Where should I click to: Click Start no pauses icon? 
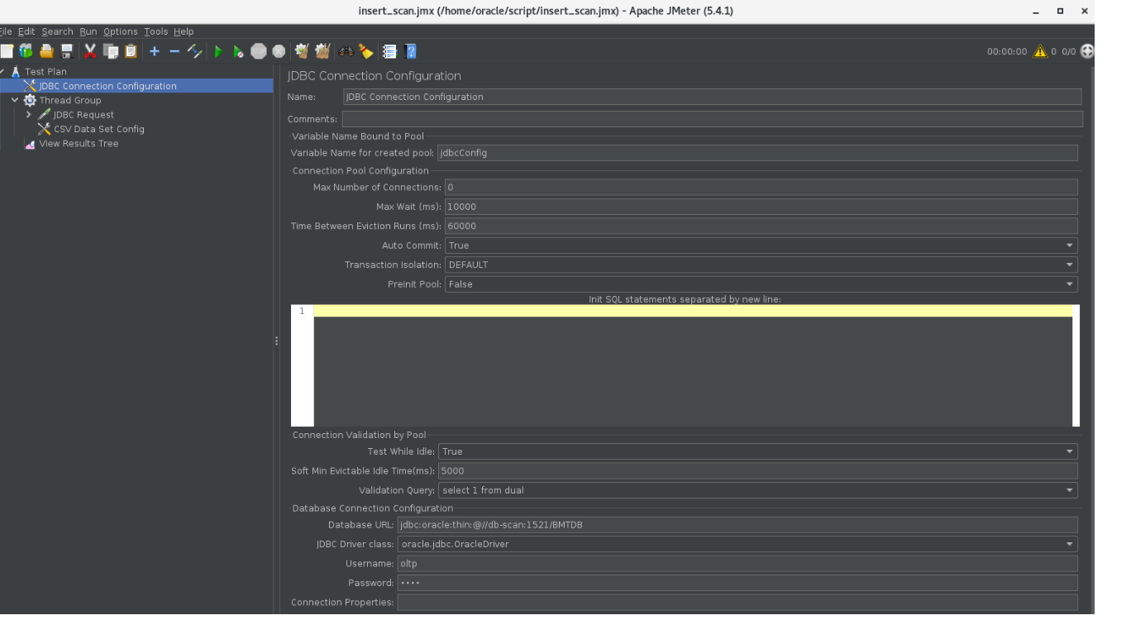[x=238, y=51]
